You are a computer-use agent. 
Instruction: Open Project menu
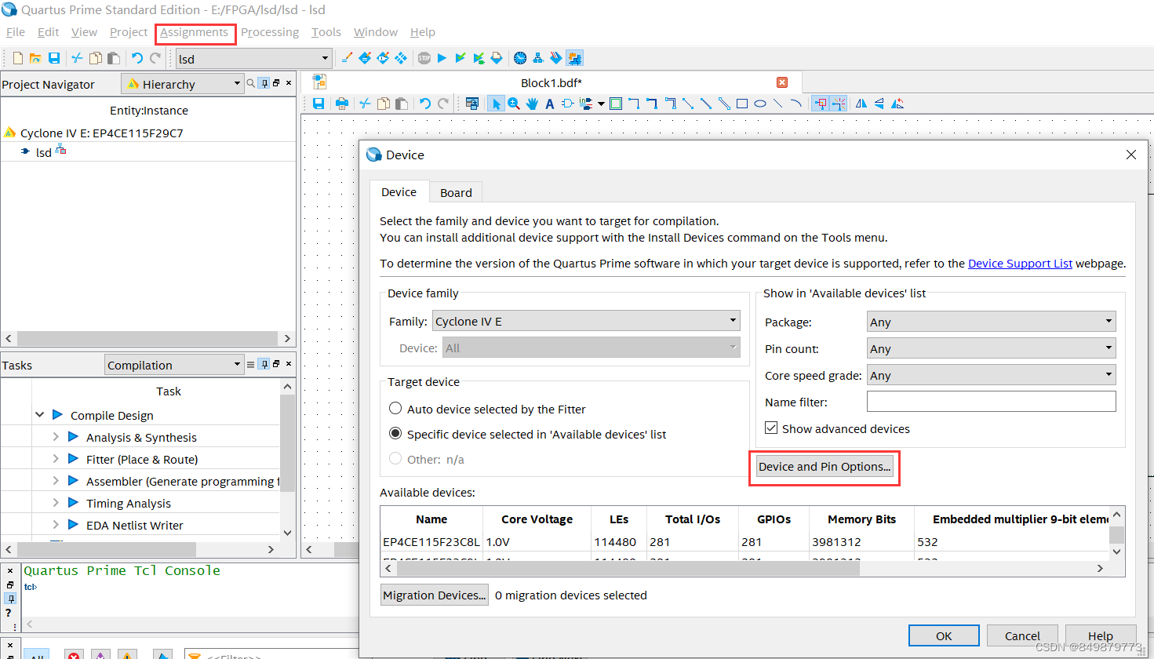[129, 32]
